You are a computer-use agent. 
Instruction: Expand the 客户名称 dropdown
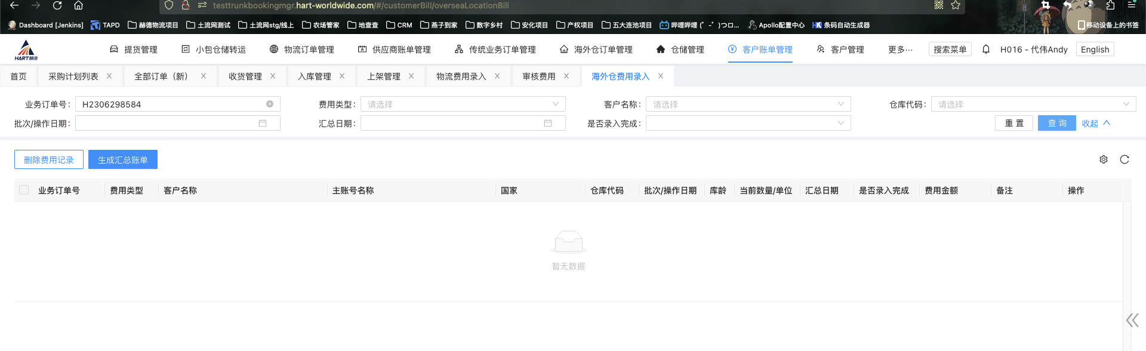point(748,104)
